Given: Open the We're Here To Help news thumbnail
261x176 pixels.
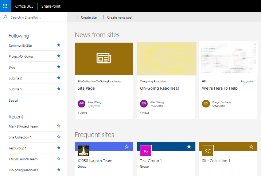Looking at the screenshot, I should [228, 58].
